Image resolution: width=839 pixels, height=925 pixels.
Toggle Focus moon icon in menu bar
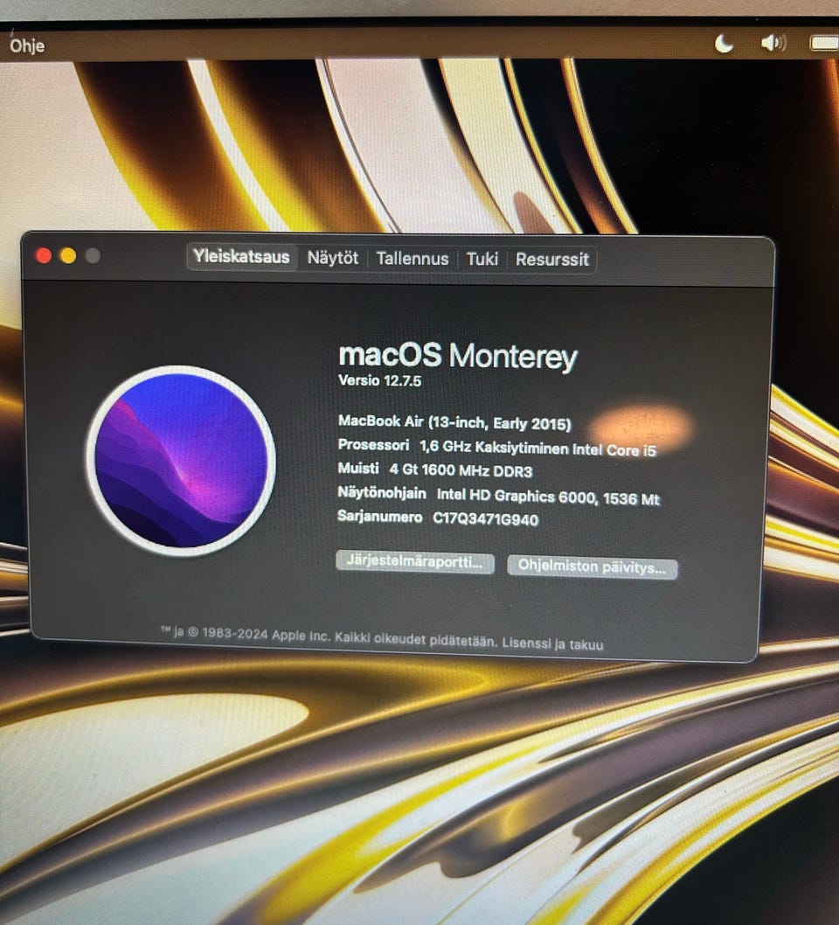click(724, 44)
